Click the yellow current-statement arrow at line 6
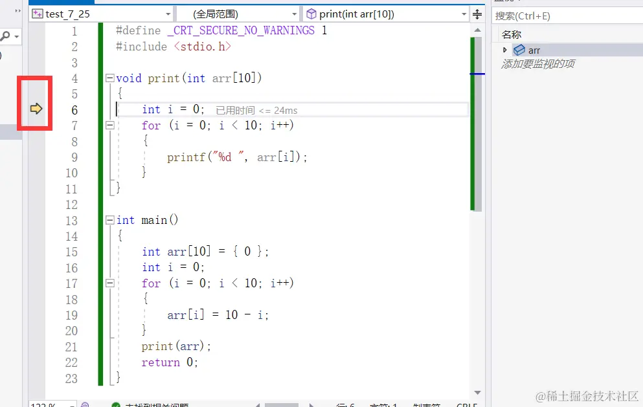The height and width of the screenshot is (407, 643). pyautogui.click(x=36, y=109)
